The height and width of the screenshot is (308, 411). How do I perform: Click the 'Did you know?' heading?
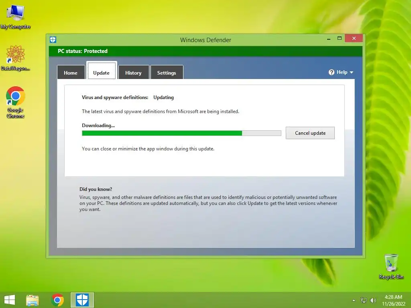click(x=96, y=189)
